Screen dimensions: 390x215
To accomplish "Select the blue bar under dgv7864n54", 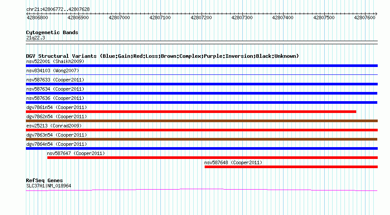I will [202, 148].
